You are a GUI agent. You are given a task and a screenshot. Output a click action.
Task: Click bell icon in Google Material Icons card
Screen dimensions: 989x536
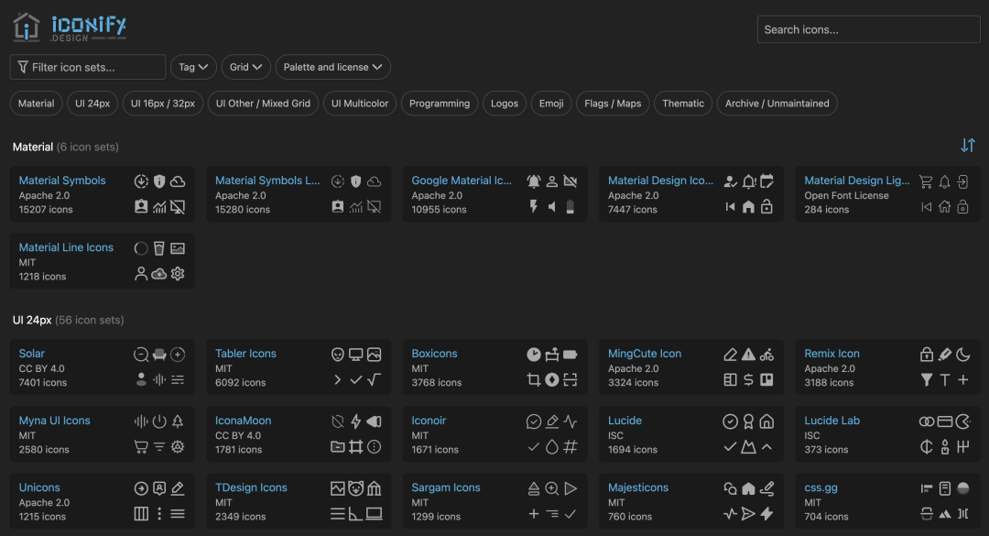[534, 181]
